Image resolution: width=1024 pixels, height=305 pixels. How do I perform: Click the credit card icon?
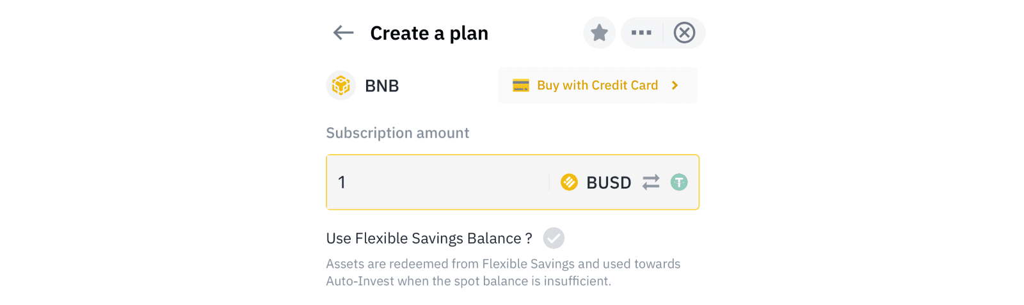[521, 85]
